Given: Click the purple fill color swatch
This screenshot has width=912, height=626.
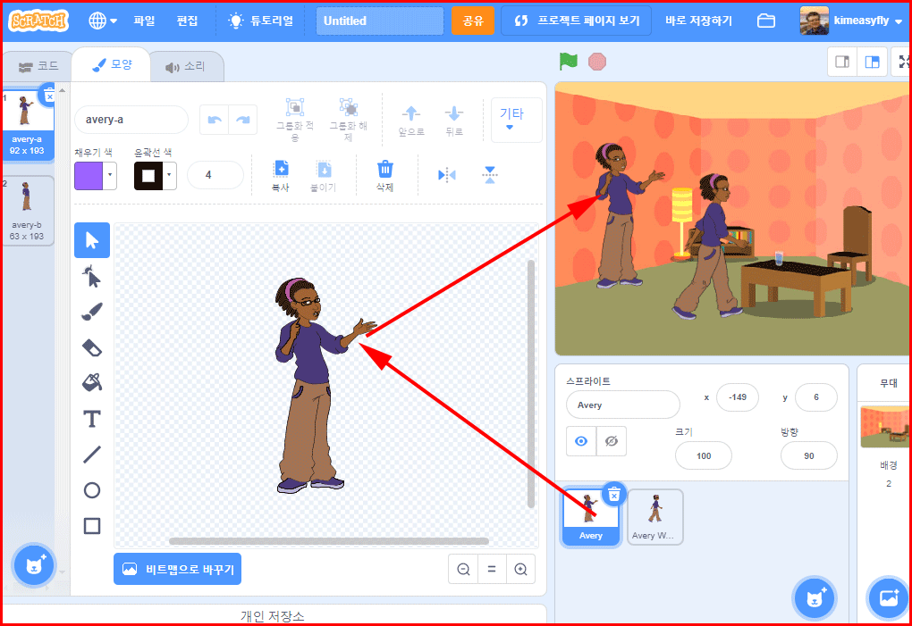Looking at the screenshot, I should (x=89, y=176).
